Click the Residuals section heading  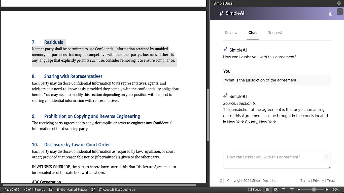(x=54, y=42)
